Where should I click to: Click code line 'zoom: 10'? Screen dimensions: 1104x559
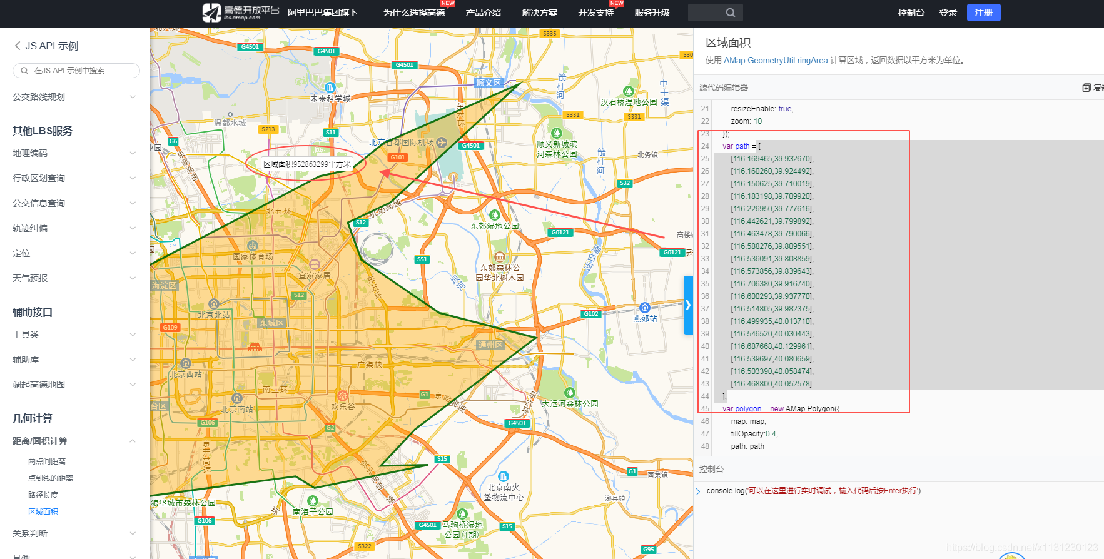pyautogui.click(x=746, y=121)
